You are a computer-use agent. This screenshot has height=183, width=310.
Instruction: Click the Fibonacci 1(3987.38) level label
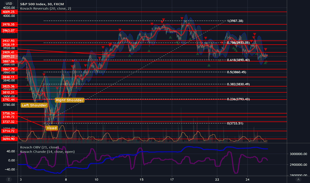point(235,21)
